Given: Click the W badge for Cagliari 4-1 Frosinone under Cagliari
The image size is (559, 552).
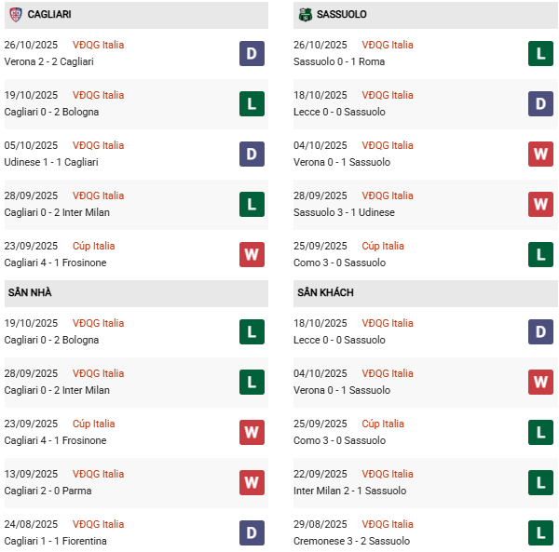Looking at the screenshot, I should pos(252,254).
